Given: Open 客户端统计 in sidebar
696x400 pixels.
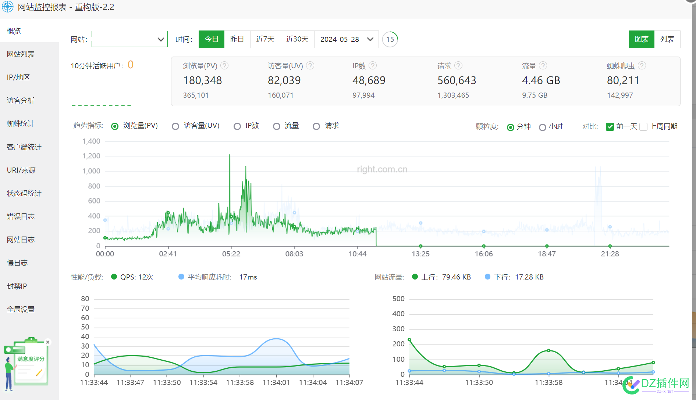Looking at the screenshot, I should [x=29, y=147].
